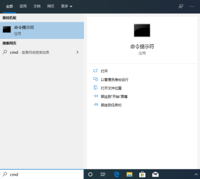
Task: Click the cmd search input box
Action: (x=42, y=174)
